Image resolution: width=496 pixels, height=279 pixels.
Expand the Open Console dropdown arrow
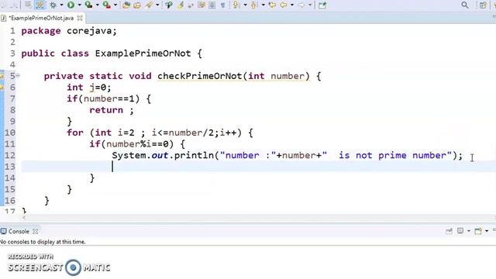[487, 231]
